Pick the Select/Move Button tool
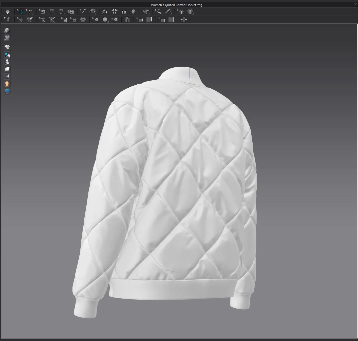 point(96,20)
